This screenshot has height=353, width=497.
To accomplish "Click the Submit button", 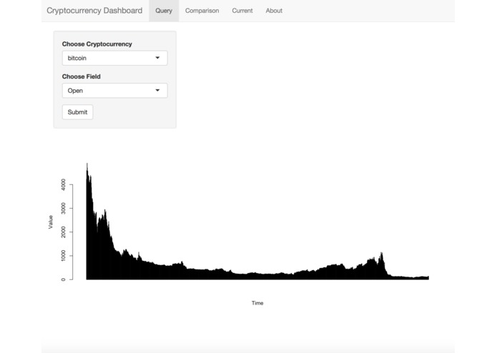I will [77, 112].
